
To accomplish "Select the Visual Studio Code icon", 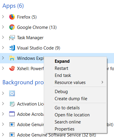I will [12, 48].
